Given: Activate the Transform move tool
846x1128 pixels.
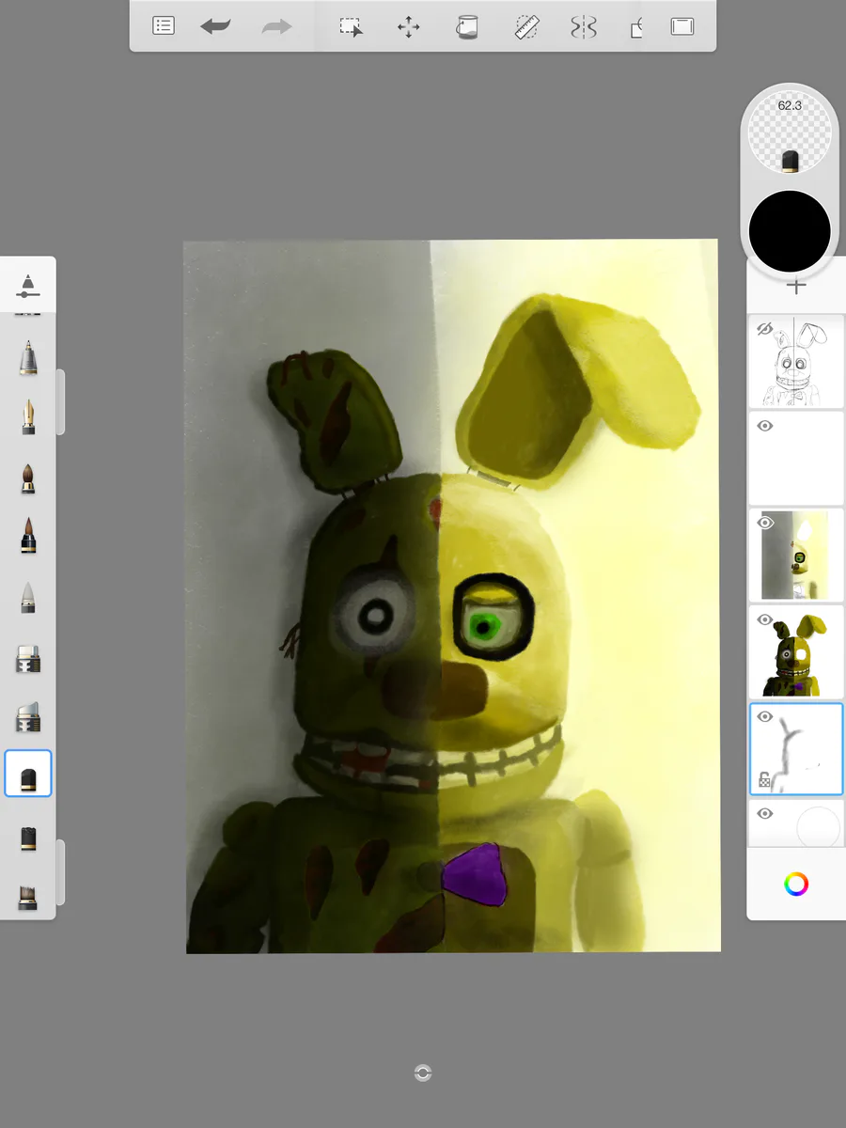Looking at the screenshot, I should point(409,27).
